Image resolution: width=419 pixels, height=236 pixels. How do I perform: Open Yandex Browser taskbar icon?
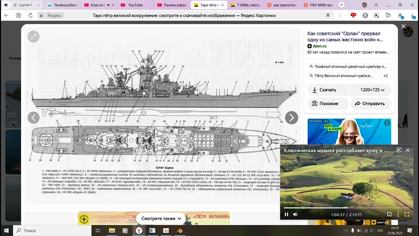click(139, 230)
